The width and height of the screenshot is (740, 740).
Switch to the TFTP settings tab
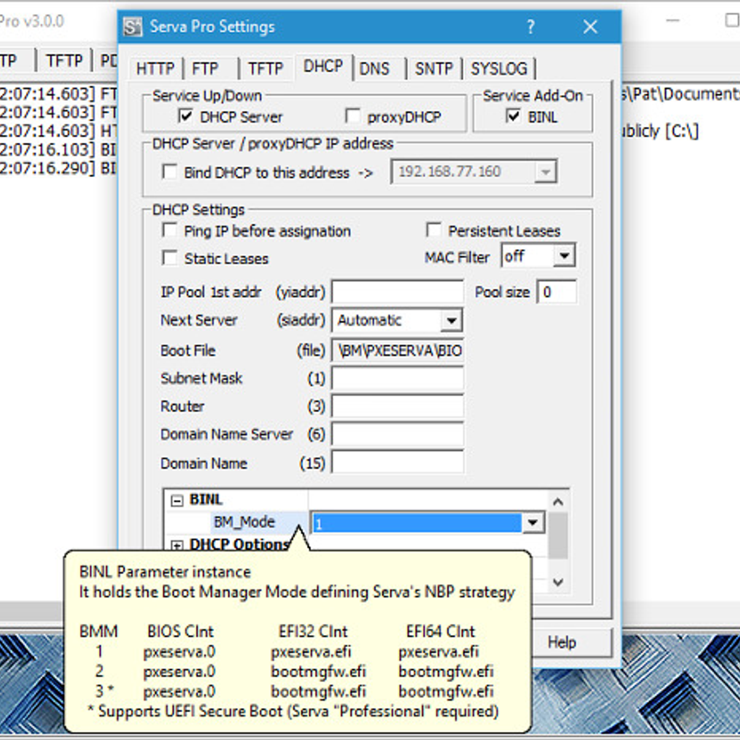pos(265,68)
